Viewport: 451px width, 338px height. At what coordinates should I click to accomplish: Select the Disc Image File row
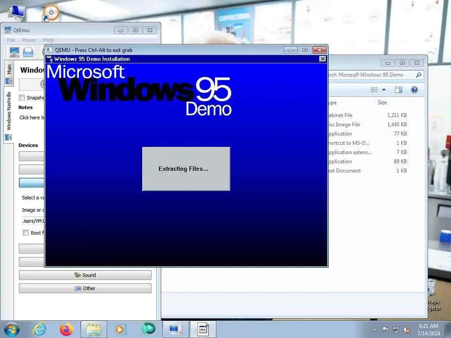[x=368, y=125]
